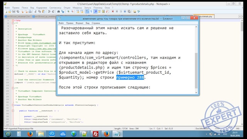Click the Notepad++ vertical scrollbar thumb

click(242, 27)
